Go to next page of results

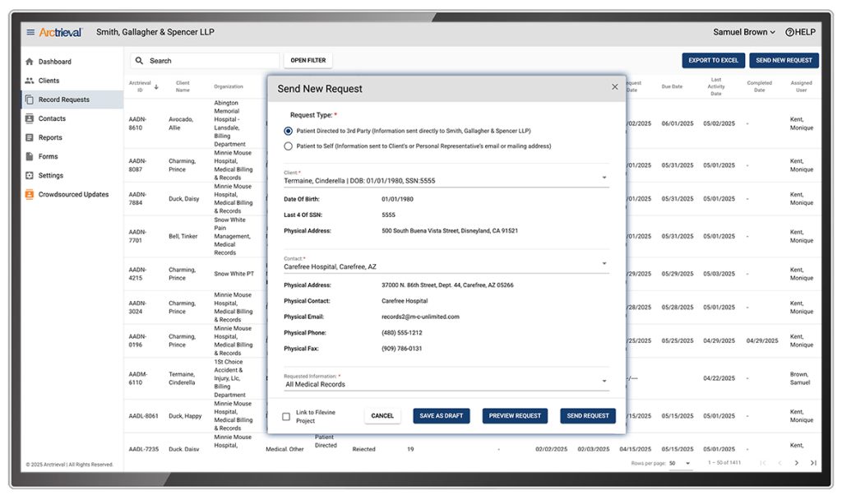[x=796, y=463]
